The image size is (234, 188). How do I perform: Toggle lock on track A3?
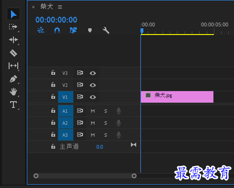click(53, 134)
